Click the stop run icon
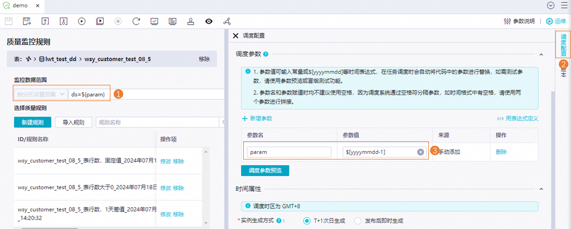This screenshot has width=571, height=229. 118,21
